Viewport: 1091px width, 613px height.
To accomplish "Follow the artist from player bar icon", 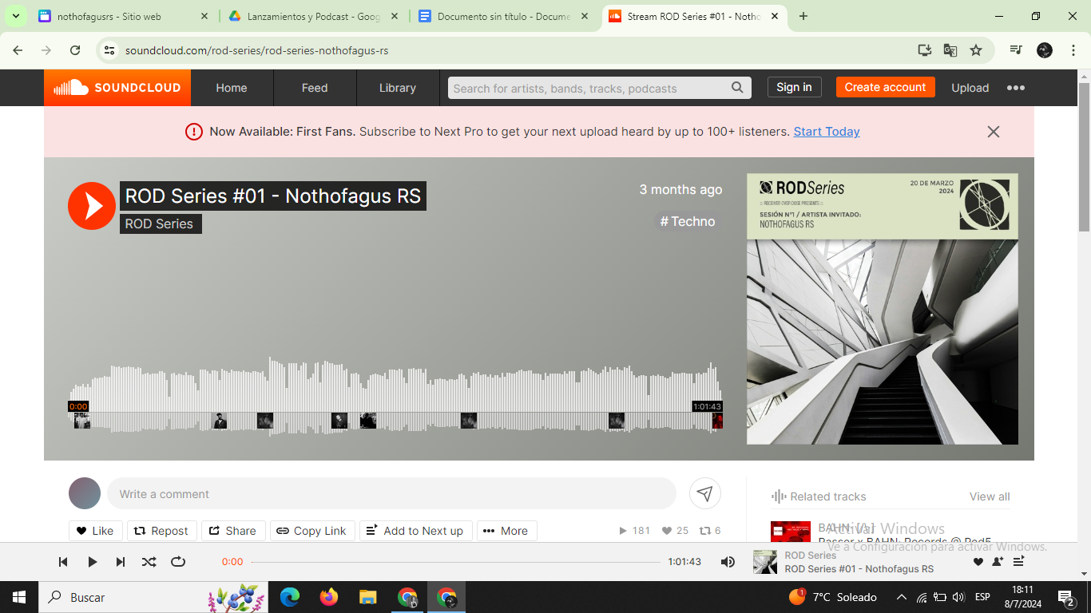I will click(x=998, y=562).
